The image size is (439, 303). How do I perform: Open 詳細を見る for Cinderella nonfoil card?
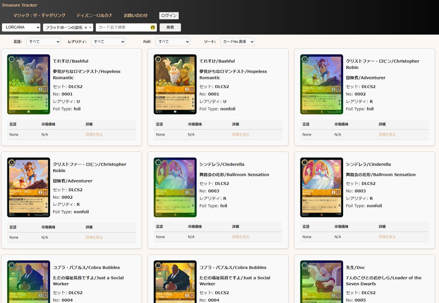point(387,237)
